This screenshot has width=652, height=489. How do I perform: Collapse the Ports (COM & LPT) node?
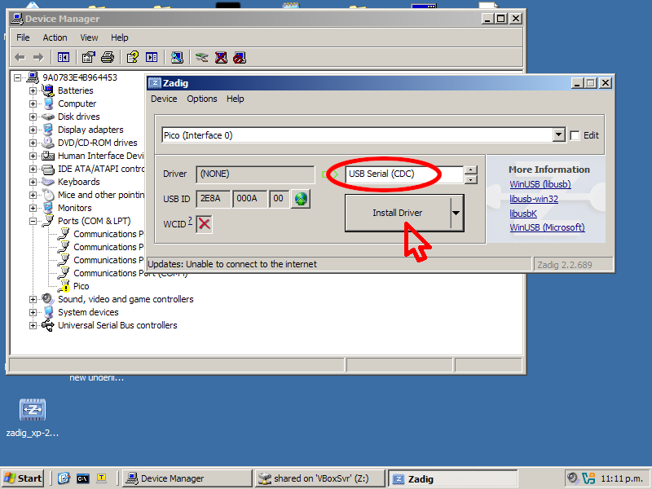click(x=33, y=221)
